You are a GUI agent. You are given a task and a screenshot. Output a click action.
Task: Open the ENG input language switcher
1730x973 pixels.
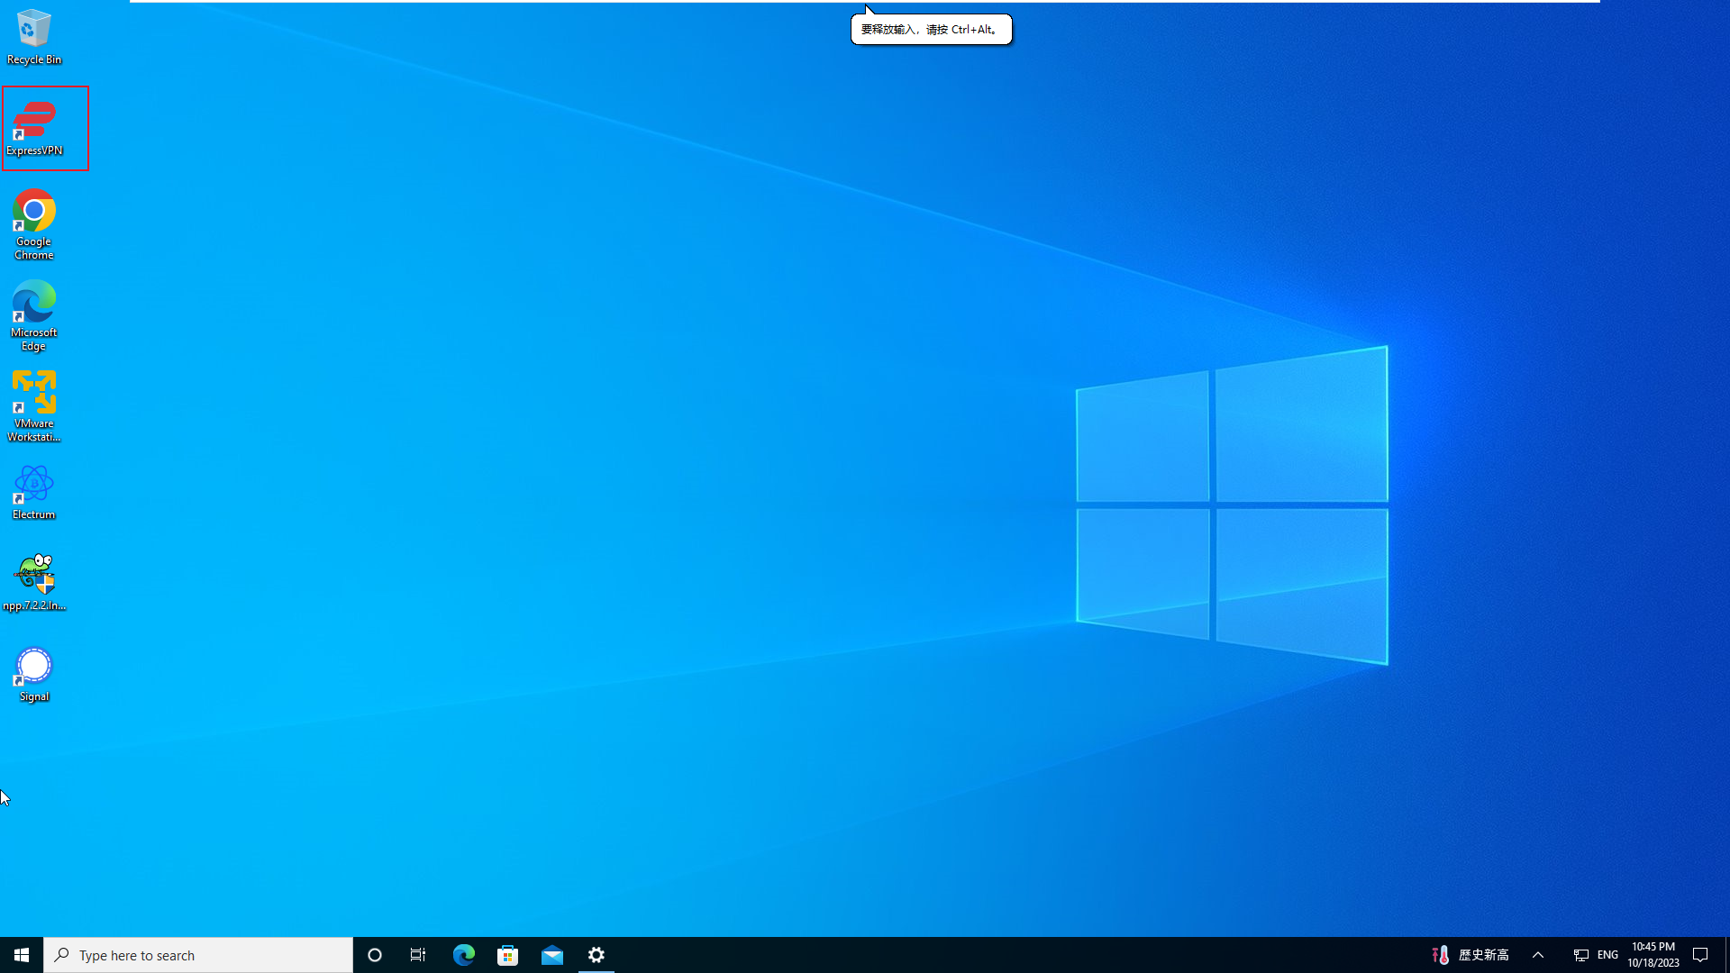pyautogui.click(x=1607, y=955)
